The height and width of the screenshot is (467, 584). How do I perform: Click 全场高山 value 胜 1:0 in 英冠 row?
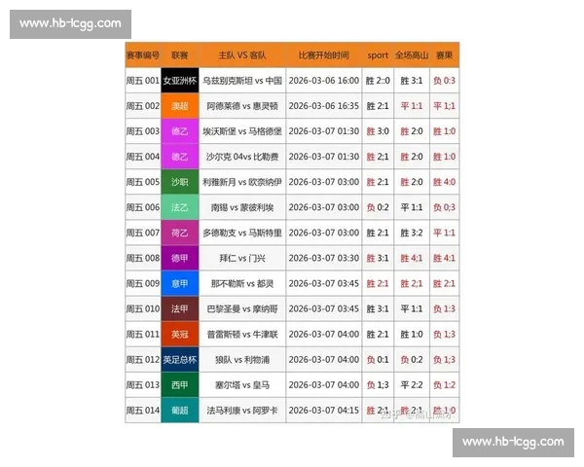click(412, 334)
